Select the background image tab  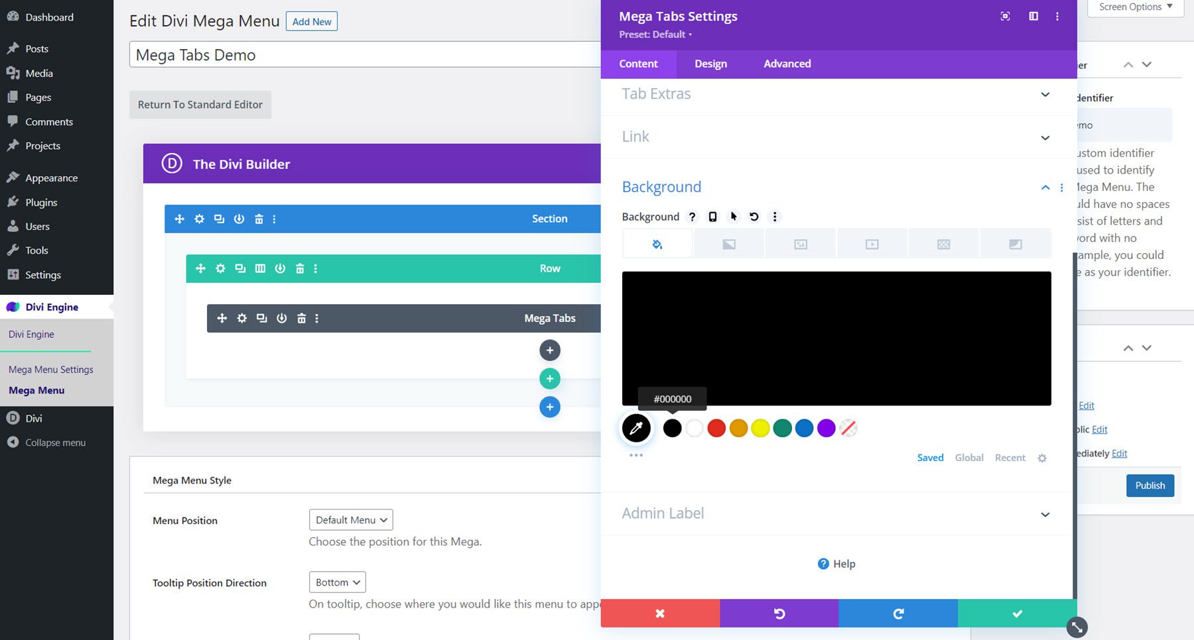click(x=801, y=244)
